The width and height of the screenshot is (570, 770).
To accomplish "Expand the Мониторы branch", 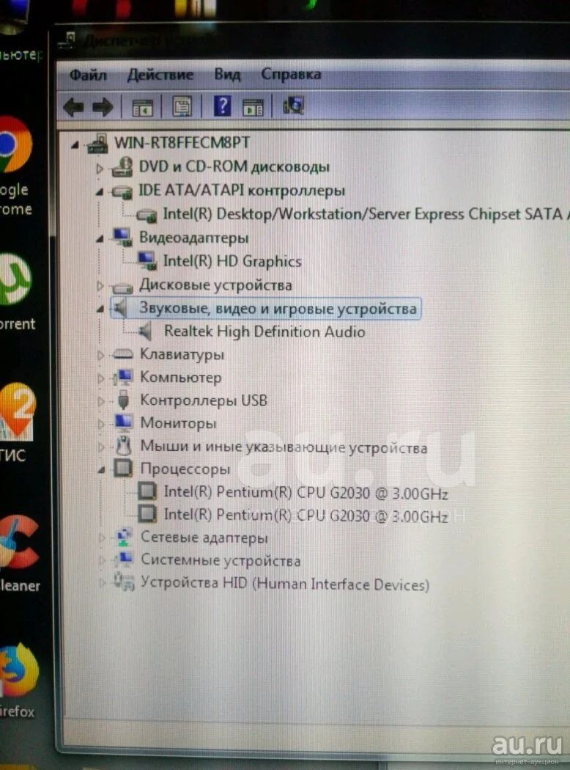I will point(100,423).
